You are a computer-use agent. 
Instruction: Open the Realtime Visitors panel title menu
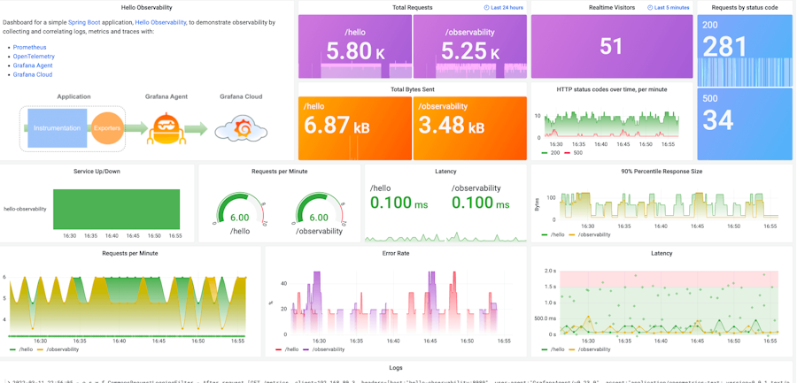[611, 8]
